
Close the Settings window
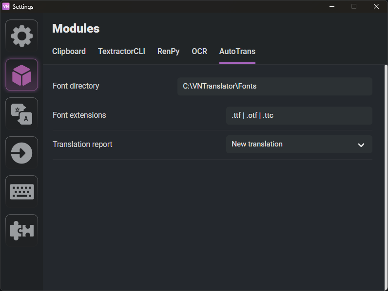click(376, 6)
